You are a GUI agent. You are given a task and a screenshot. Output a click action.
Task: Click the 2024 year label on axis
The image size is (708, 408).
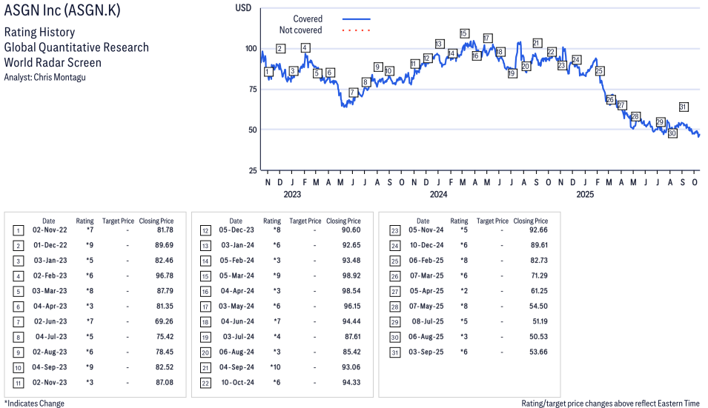point(438,195)
